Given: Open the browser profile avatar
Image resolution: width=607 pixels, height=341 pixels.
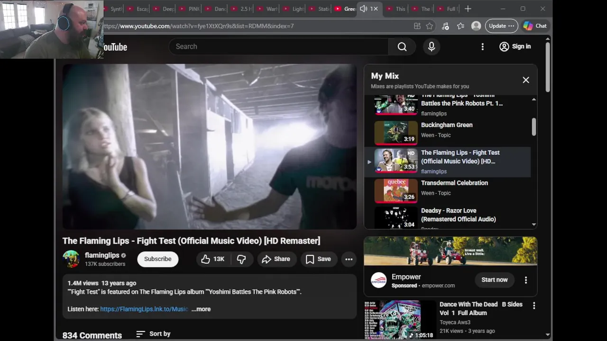Looking at the screenshot, I should (x=476, y=26).
